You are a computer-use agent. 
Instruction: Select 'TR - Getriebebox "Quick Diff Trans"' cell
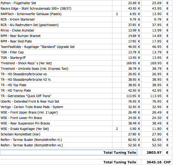56,96
